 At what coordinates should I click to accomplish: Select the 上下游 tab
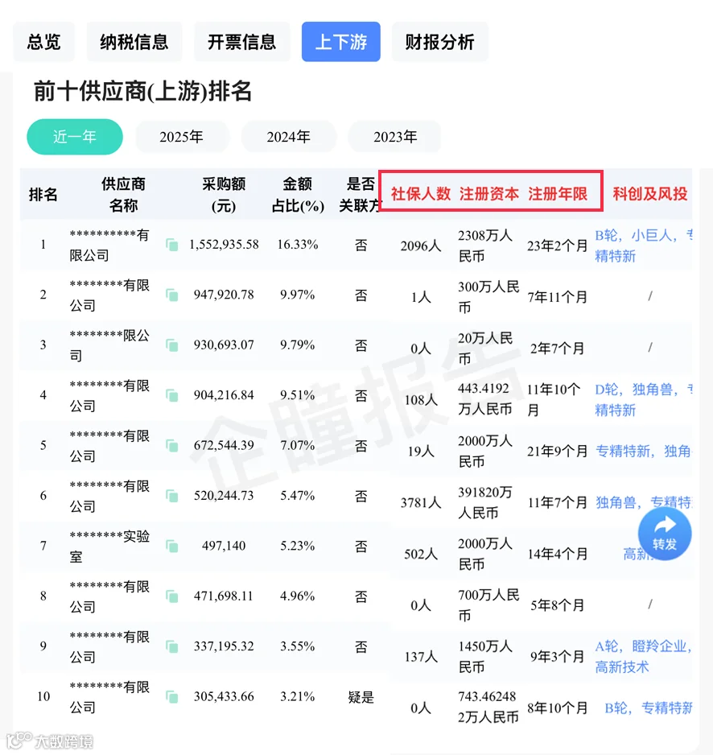[x=341, y=42]
